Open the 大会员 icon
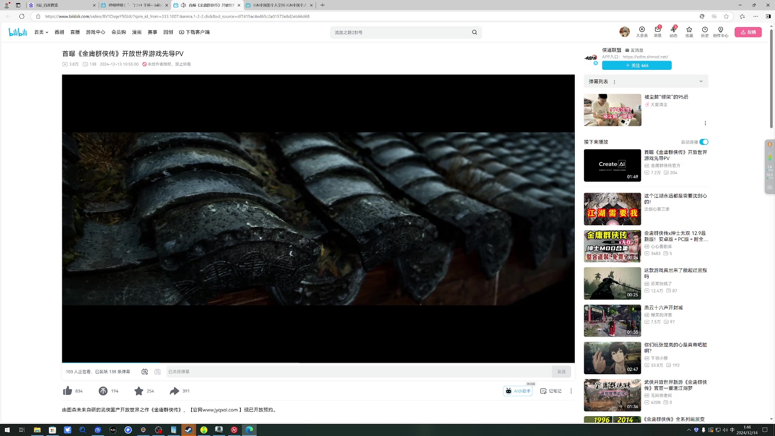 point(642,32)
